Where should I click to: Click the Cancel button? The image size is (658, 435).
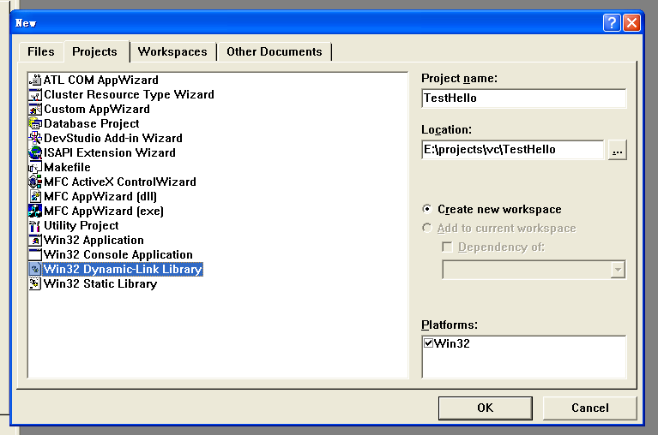[589, 408]
